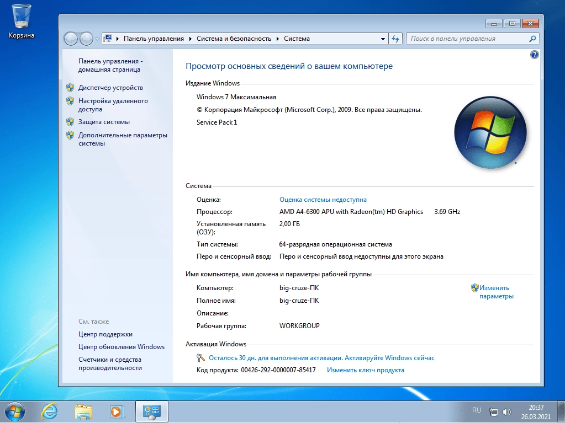Open the recent pages dropdown arrow
This screenshot has width=565, height=423.
click(97, 39)
